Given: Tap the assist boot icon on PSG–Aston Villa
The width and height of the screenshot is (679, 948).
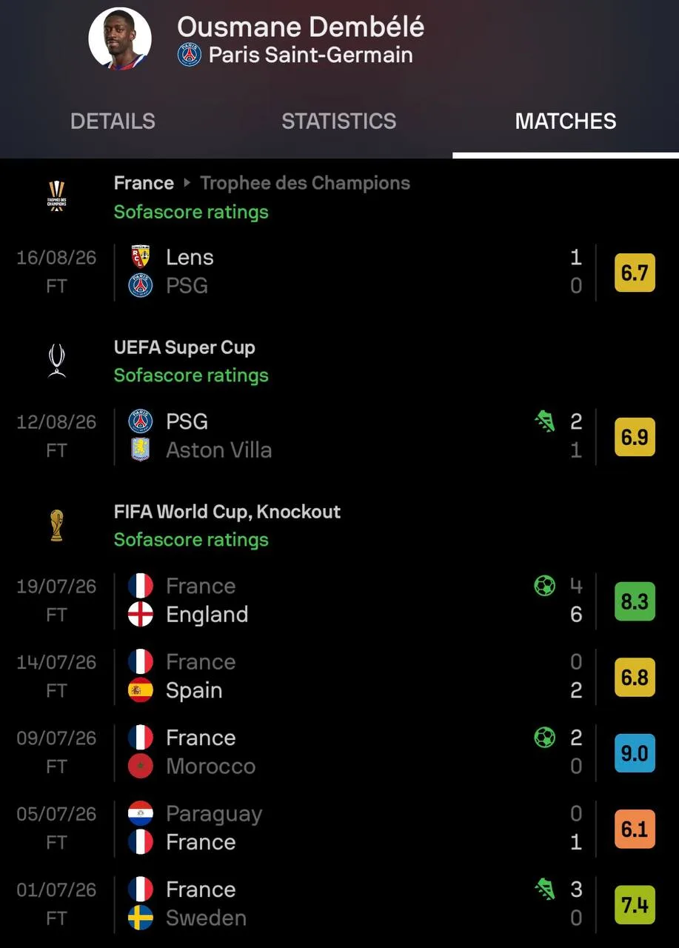Looking at the screenshot, I should pyautogui.click(x=545, y=422).
